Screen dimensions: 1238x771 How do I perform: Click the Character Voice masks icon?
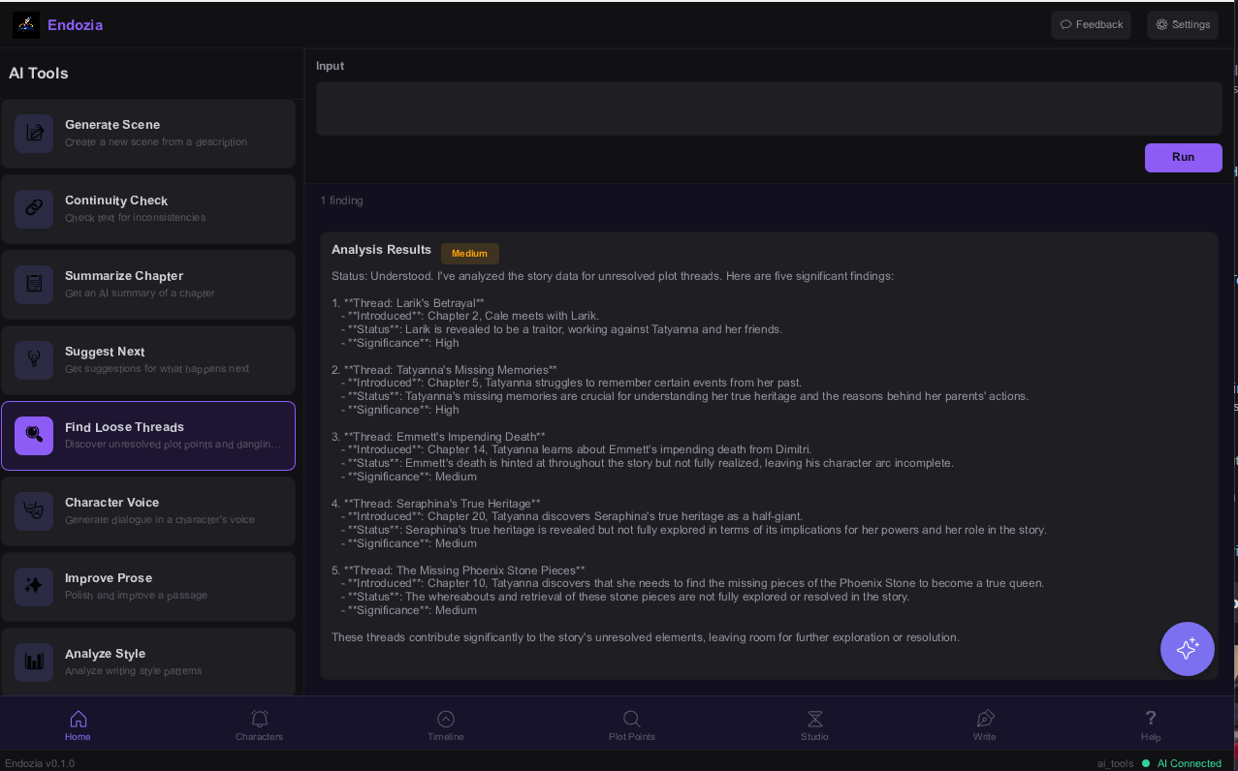pyautogui.click(x=34, y=510)
